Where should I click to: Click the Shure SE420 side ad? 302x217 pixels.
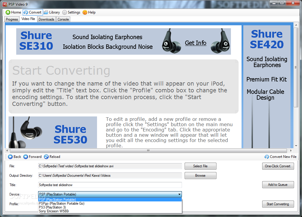click(x=267, y=87)
